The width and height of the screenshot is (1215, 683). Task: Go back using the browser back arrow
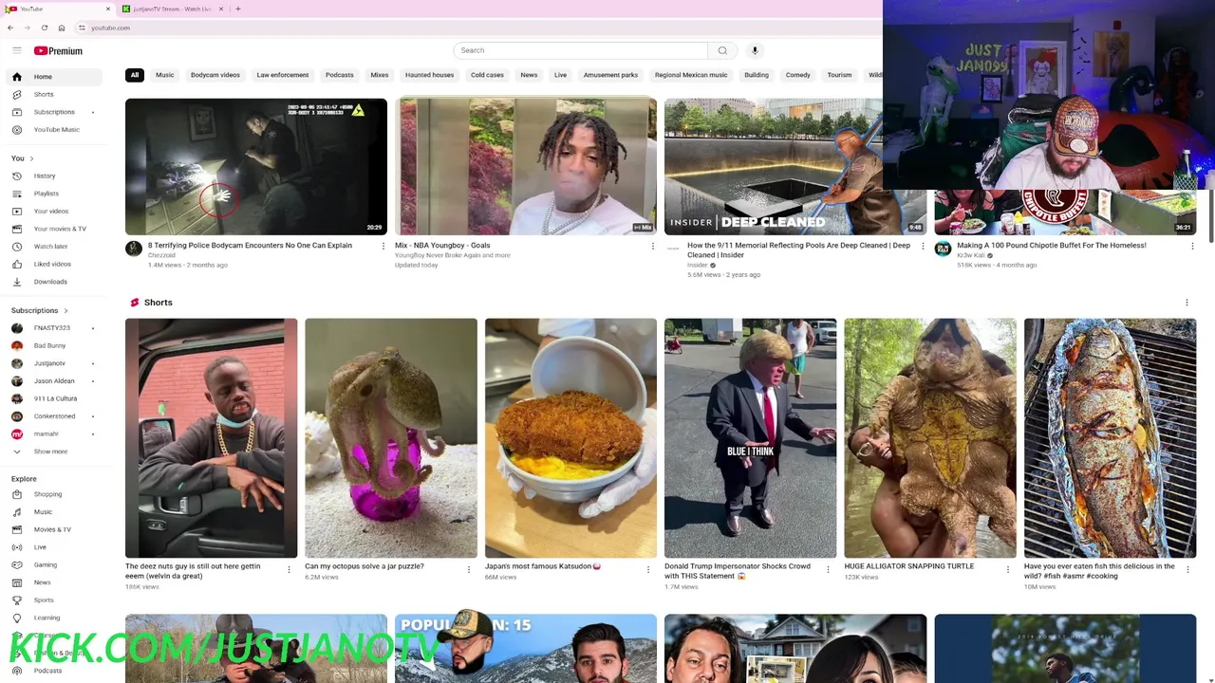[x=10, y=28]
